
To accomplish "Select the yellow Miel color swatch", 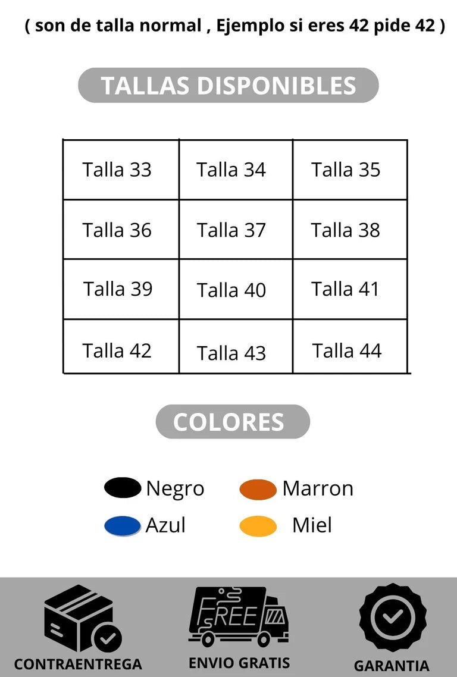I will tap(258, 526).
